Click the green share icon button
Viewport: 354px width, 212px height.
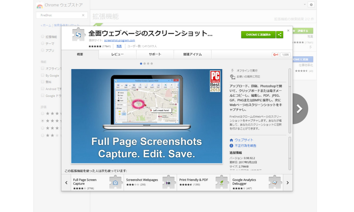tap(279, 35)
